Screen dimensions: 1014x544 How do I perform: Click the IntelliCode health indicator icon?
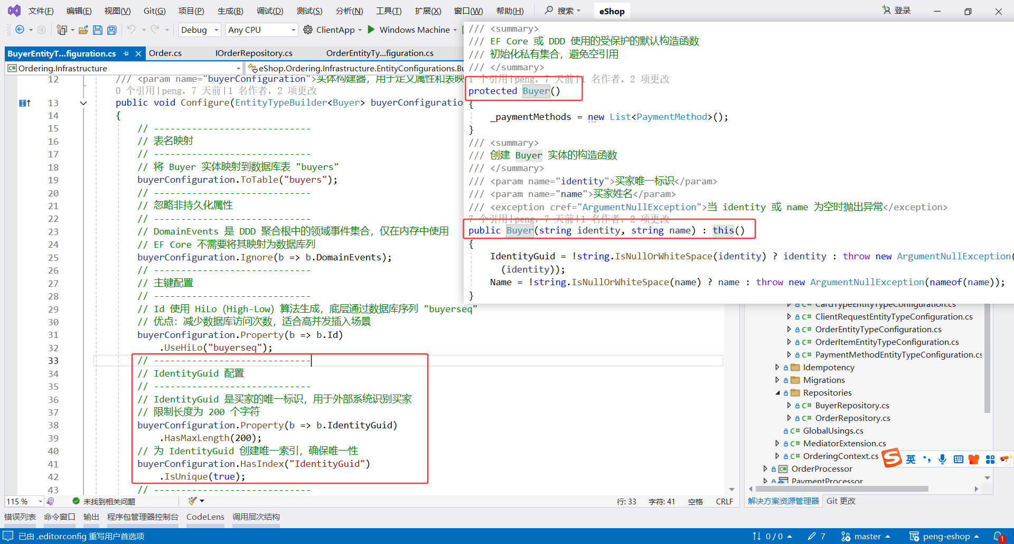click(x=51, y=501)
